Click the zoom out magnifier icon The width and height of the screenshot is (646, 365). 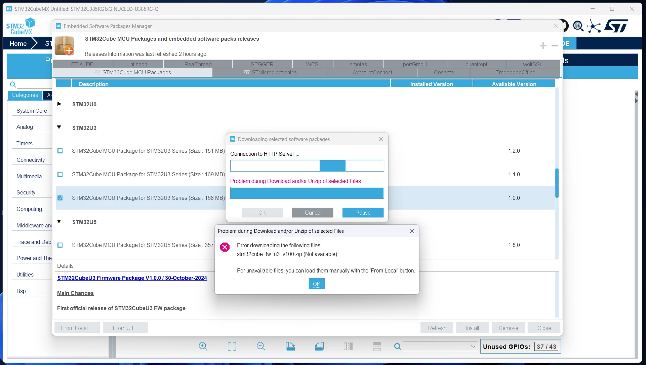pos(261,346)
